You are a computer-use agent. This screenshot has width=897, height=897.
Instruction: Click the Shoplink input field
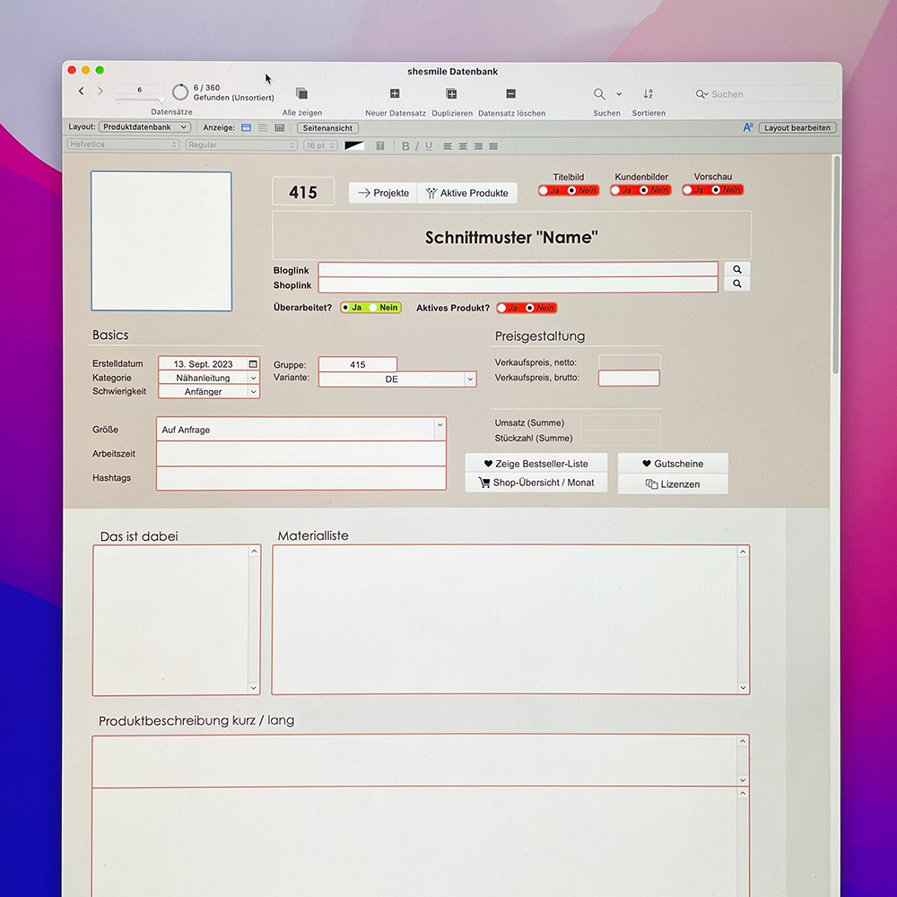click(518, 284)
